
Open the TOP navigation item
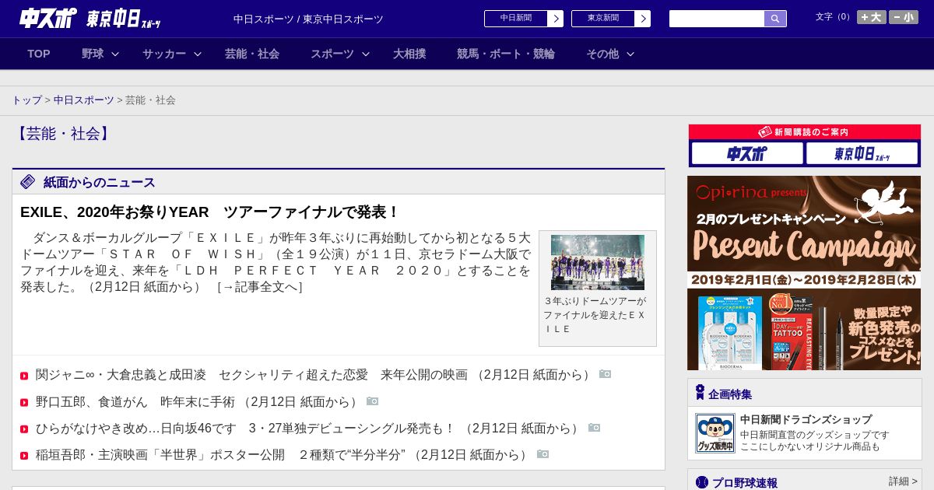pyautogui.click(x=39, y=54)
